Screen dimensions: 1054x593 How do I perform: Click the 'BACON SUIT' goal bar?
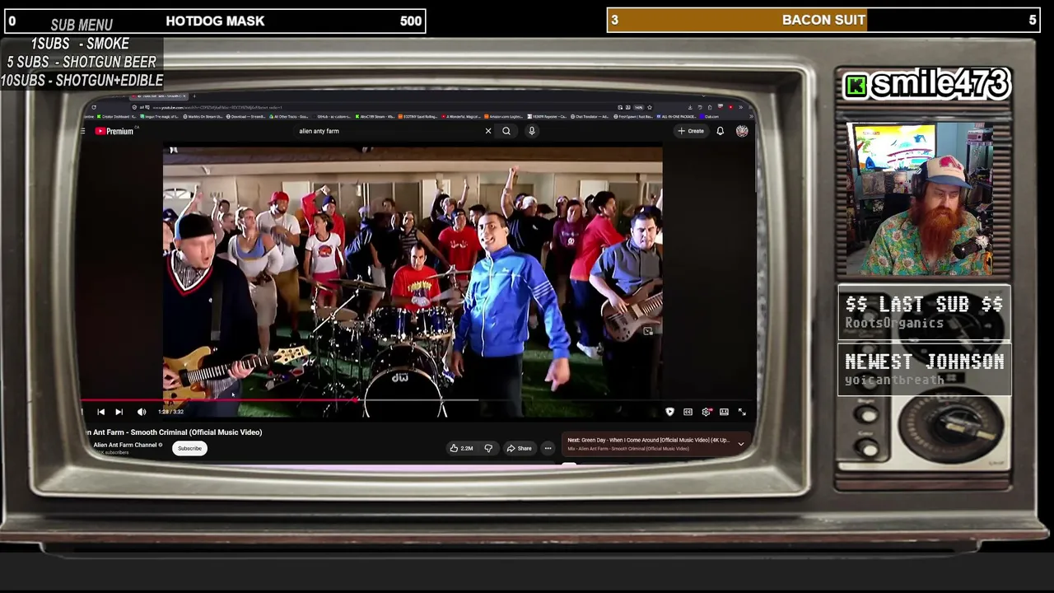point(823,20)
